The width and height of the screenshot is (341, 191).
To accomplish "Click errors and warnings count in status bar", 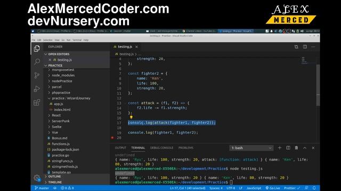I will tap(67, 188).
